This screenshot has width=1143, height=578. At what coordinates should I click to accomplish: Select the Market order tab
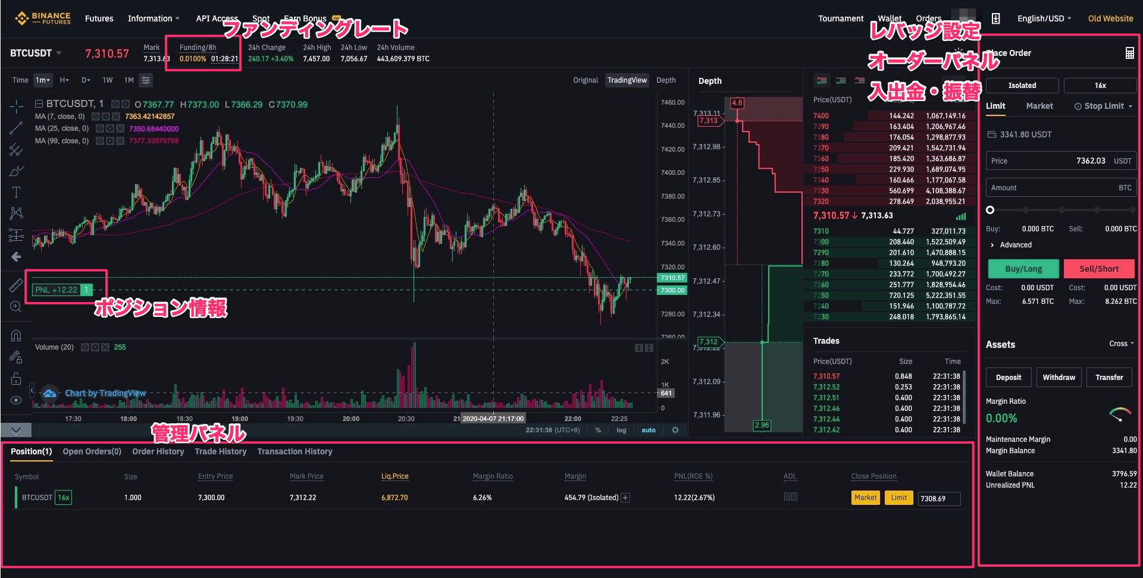click(1039, 106)
